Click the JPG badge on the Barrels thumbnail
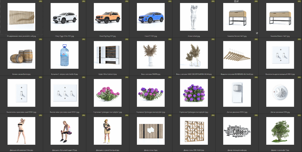Viewport: 302px width, 152px height. [41, 39]
